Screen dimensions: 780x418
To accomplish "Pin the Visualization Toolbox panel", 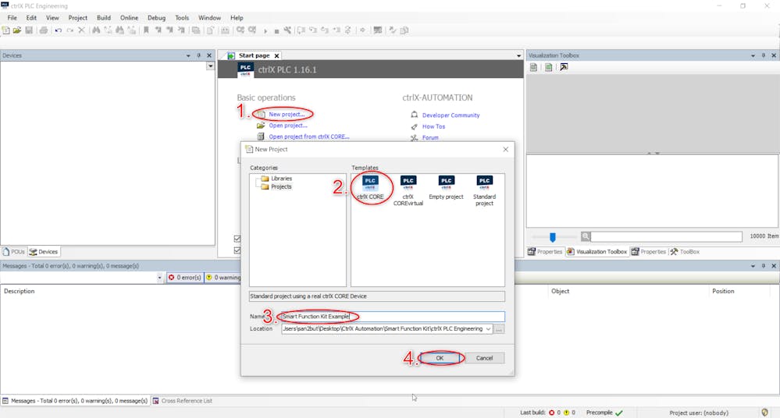I will tap(763, 55).
